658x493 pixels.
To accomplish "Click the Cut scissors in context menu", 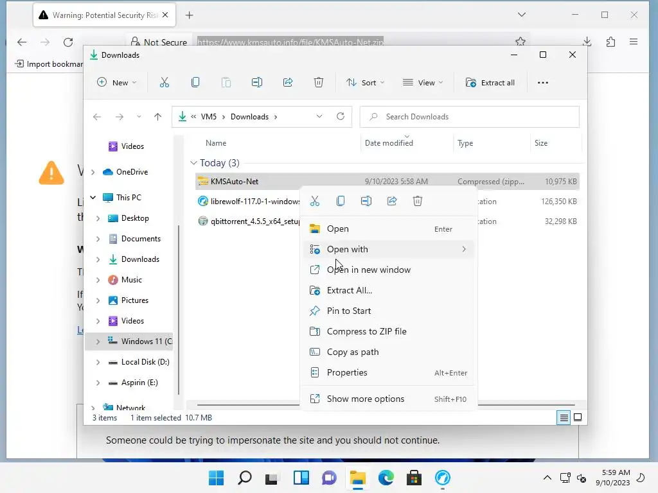I will coord(315,201).
